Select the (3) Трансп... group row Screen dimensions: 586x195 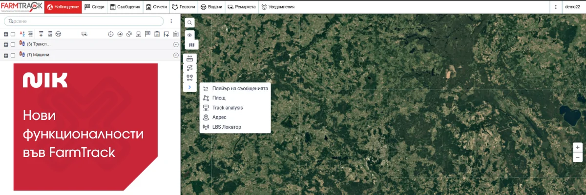90,44
